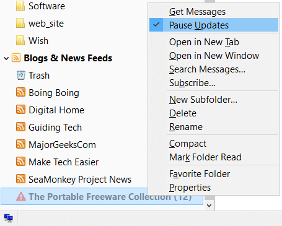Click the Digital Home RSS icon
This screenshot has height=226, width=282.
20,110
